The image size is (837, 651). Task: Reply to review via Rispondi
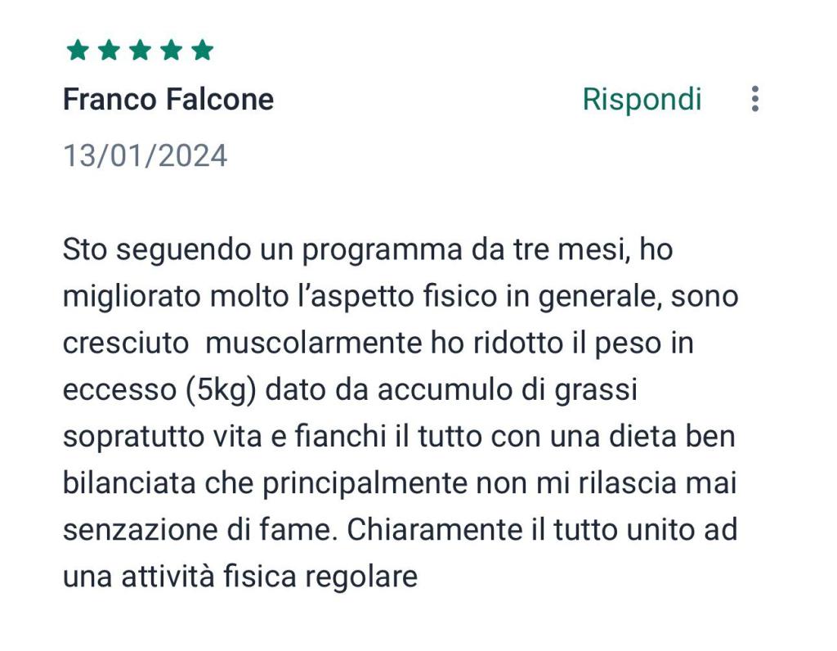[642, 99]
